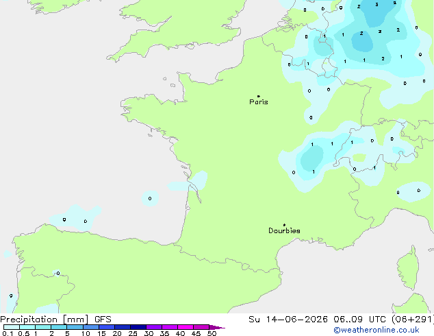The height and width of the screenshot is (336, 434).
Task: Pick the 40–45 mm magenta legend swatch
Action: (186, 327)
